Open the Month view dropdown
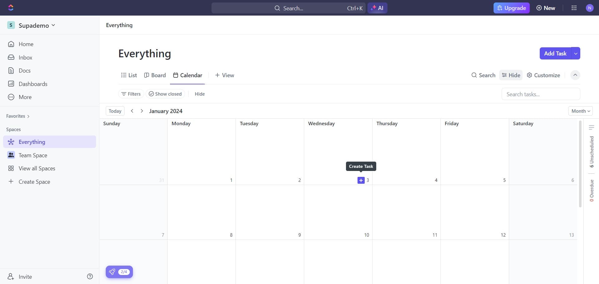The height and width of the screenshot is (284, 599). [x=580, y=111]
